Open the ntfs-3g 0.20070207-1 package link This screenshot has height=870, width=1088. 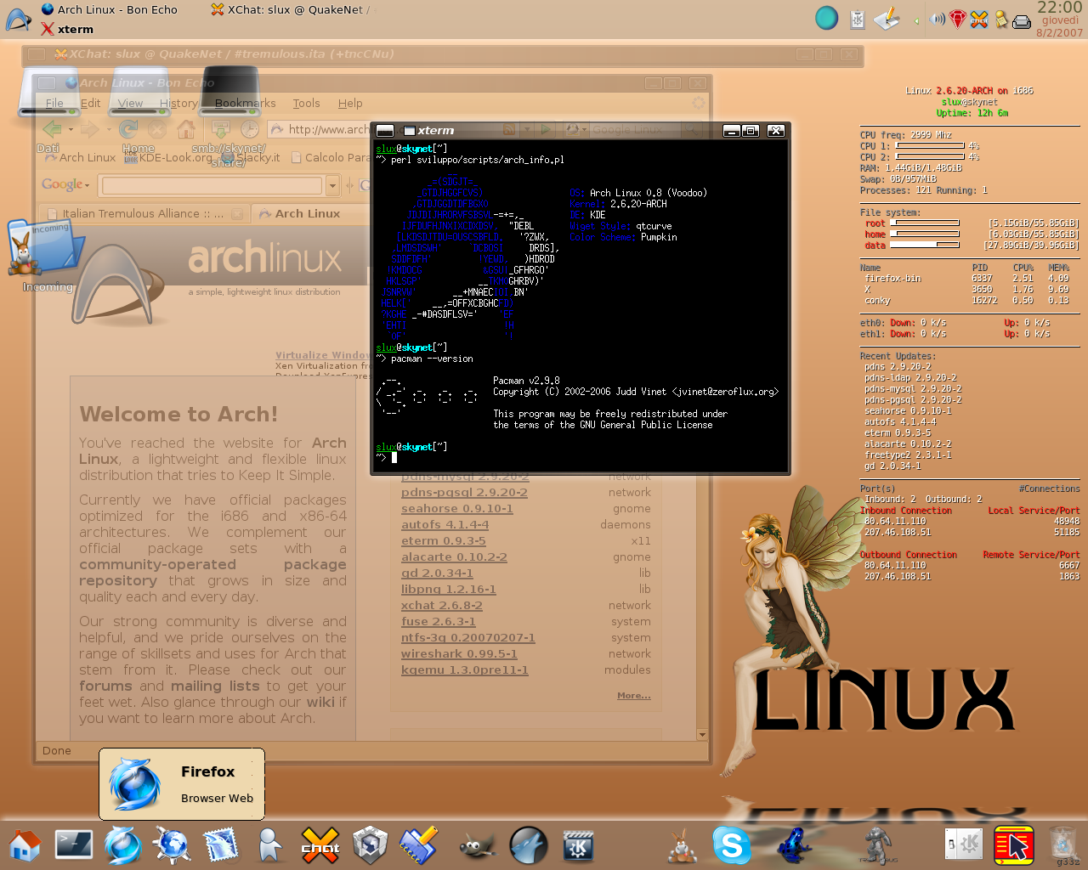(468, 637)
